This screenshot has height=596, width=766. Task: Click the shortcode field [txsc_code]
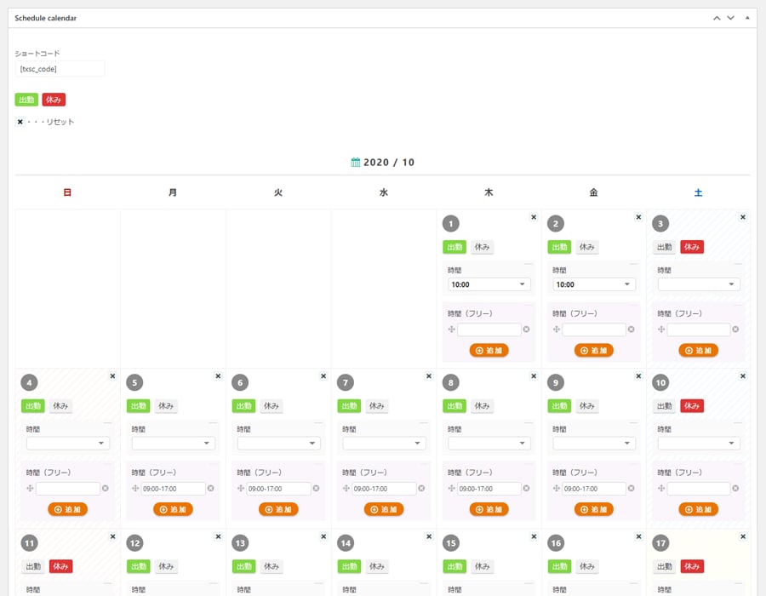pyautogui.click(x=60, y=69)
